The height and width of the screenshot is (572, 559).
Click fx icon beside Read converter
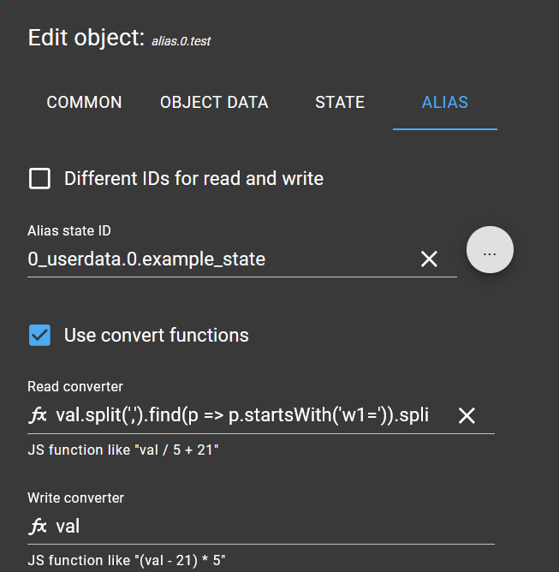pyautogui.click(x=38, y=415)
